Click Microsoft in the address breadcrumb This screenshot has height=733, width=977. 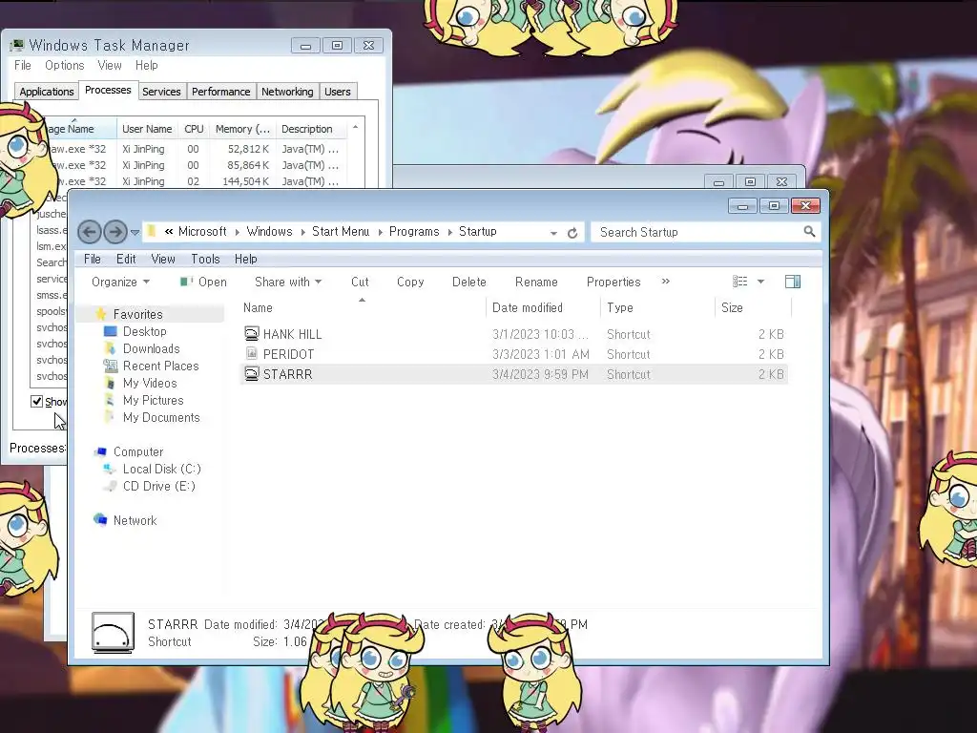pyautogui.click(x=202, y=232)
